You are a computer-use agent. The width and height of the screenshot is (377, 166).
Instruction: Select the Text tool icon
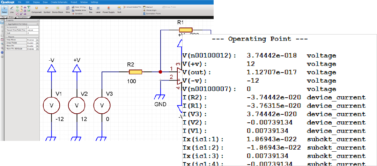pyautogui.click(x=28, y=7)
